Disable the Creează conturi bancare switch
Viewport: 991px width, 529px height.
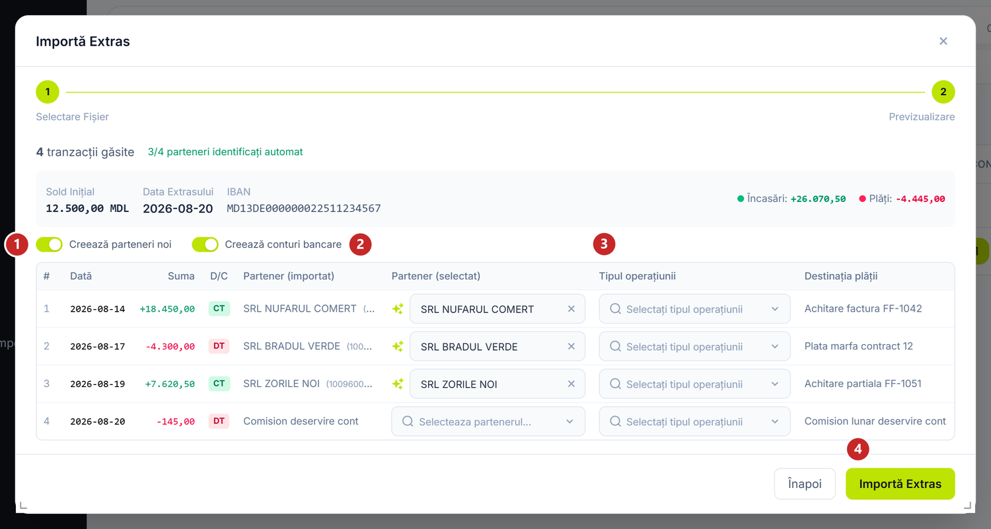pyautogui.click(x=205, y=244)
